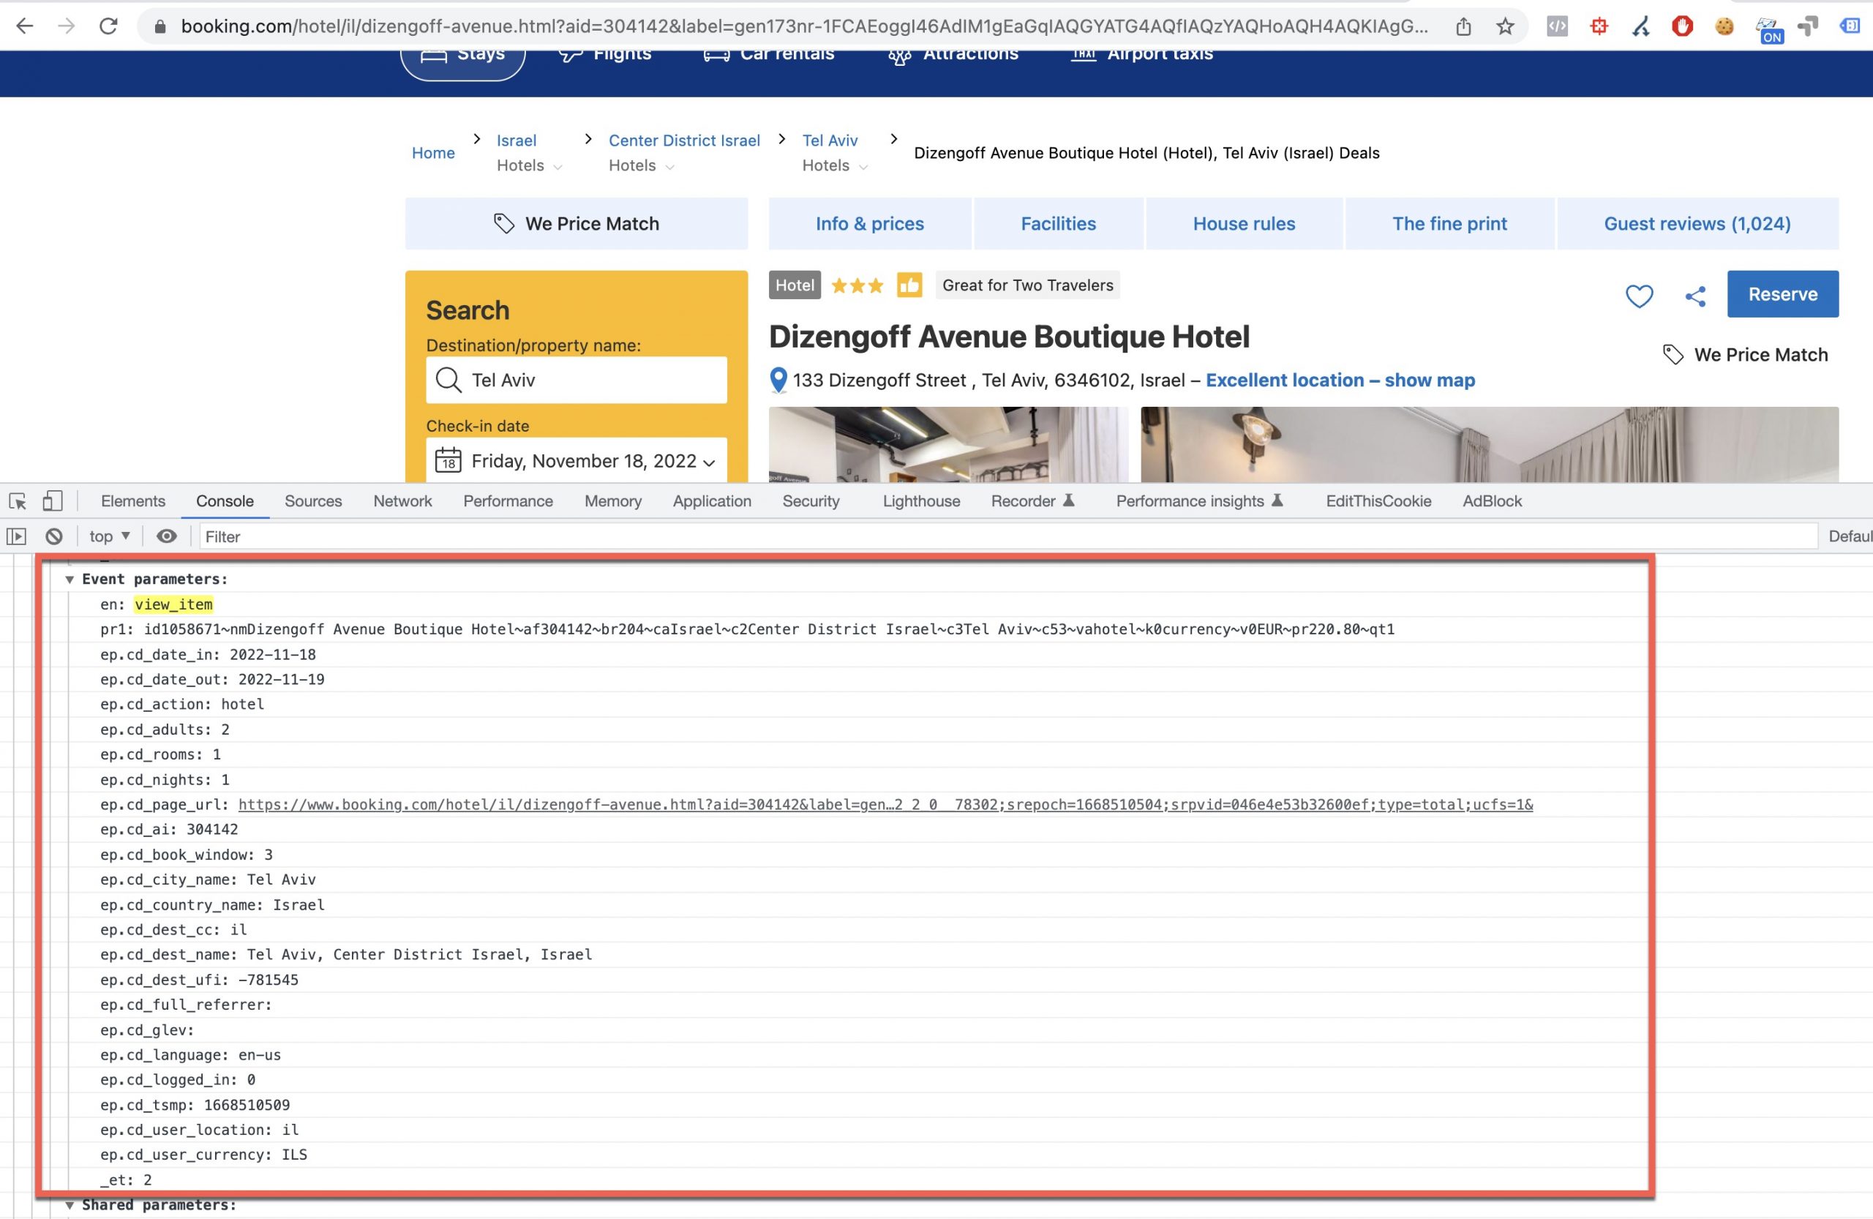Collapse the Event parameters section

click(70, 580)
